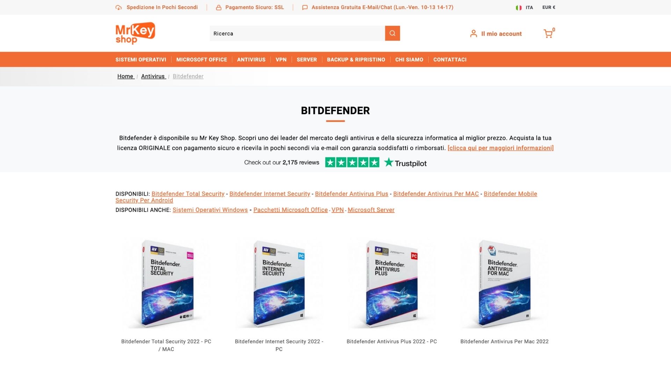Open the ITA language selector

pos(529,7)
